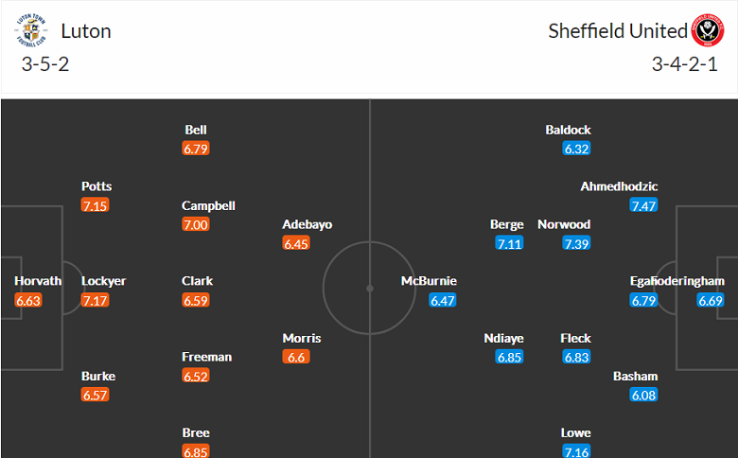
Task: Click Burke's 6.57 rating badge
Action: pyautogui.click(x=95, y=396)
